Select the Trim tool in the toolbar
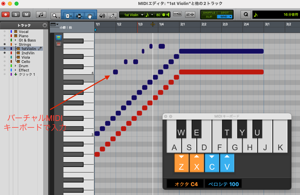 (x=68, y=16)
